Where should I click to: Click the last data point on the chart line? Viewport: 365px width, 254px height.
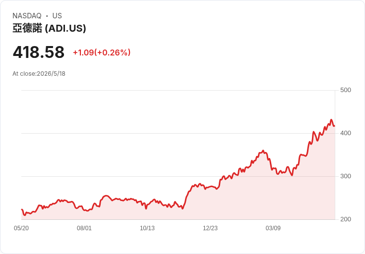(x=335, y=126)
